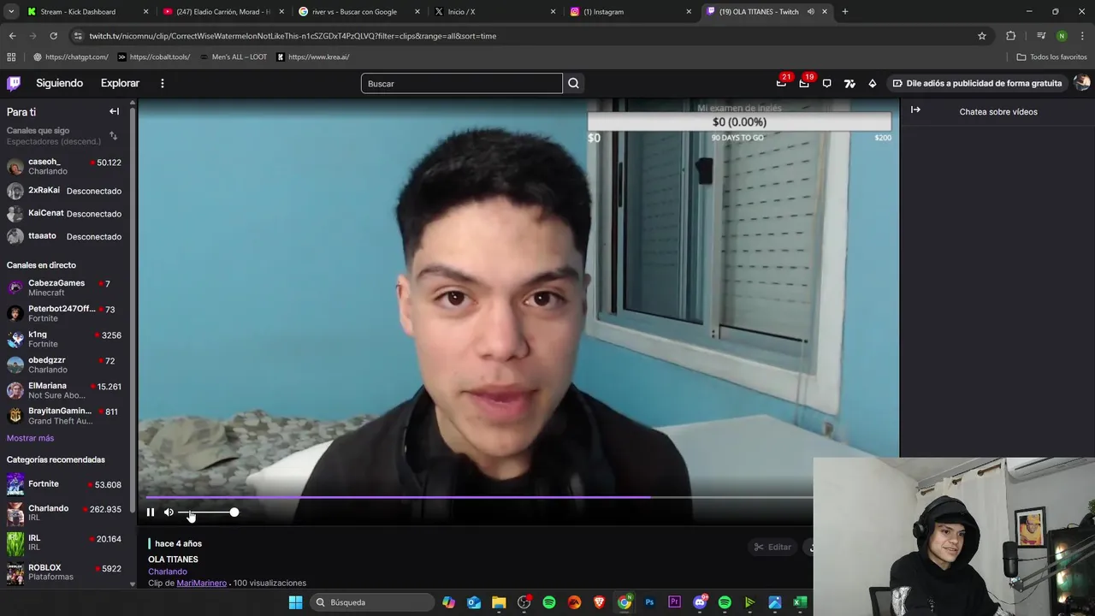Open the three-dot more menu in Twitch header
1095x616 pixels.
(x=162, y=83)
